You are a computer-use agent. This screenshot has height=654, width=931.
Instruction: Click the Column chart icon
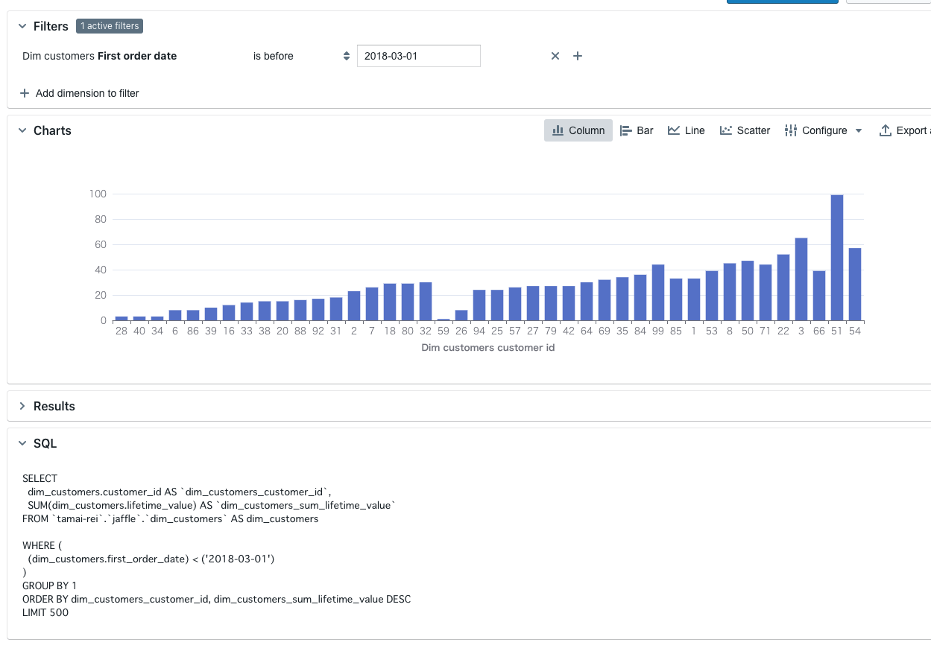pos(558,130)
